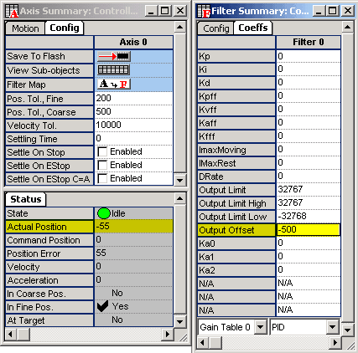Image resolution: width=358 pixels, height=353 pixels.
Task: Select the Kp coefficient value cell
Action: (x=309, y=56)
